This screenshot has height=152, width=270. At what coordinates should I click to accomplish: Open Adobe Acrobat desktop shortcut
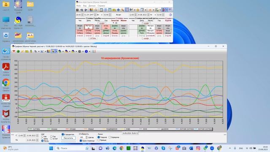[x=6, y=69]
